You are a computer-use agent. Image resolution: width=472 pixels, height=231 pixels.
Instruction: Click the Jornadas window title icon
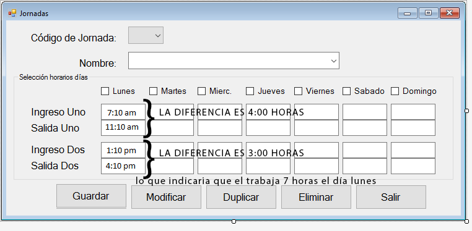click(x=12, y=13)
